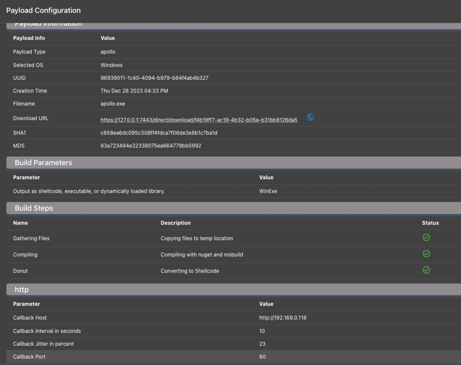This screenshot has height=365, width=461.
Task: Click the Compiling step green checkmark
Action: pyautogui.click(x=426, y=253)
